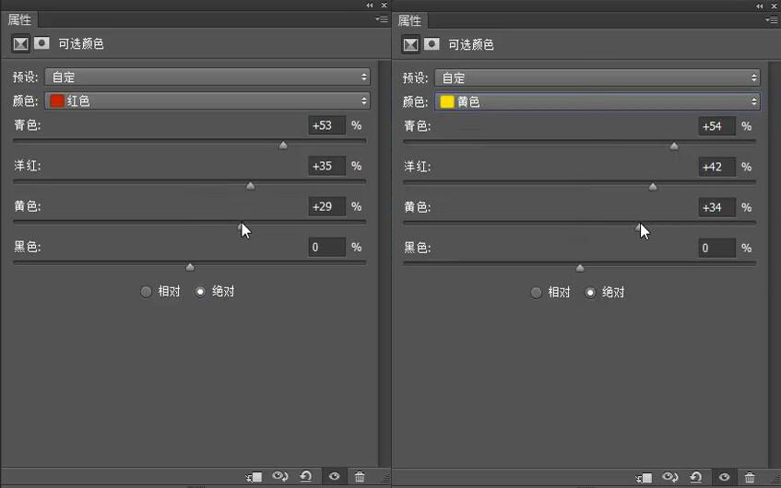Click 黑色 value field in yellow panel

(x=716, y=249)
